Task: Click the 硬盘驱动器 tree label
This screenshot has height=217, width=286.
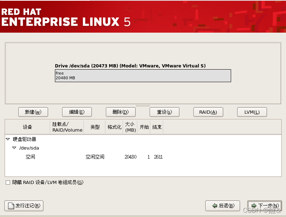Action: [24, 139]
